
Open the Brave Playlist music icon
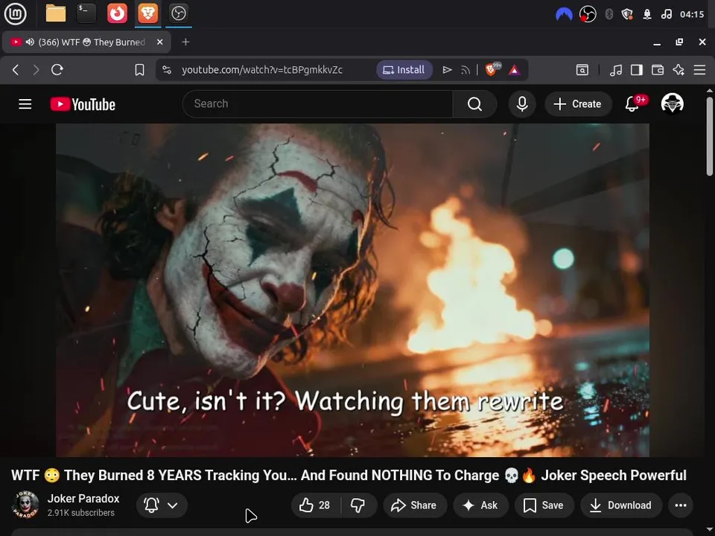tap(616, 70)
